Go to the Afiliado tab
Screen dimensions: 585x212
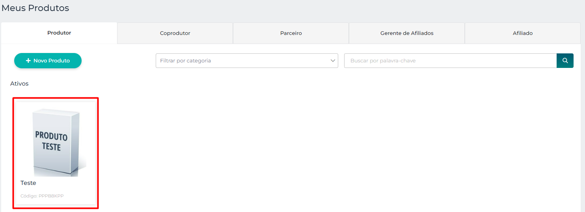[x=523, y=33]
